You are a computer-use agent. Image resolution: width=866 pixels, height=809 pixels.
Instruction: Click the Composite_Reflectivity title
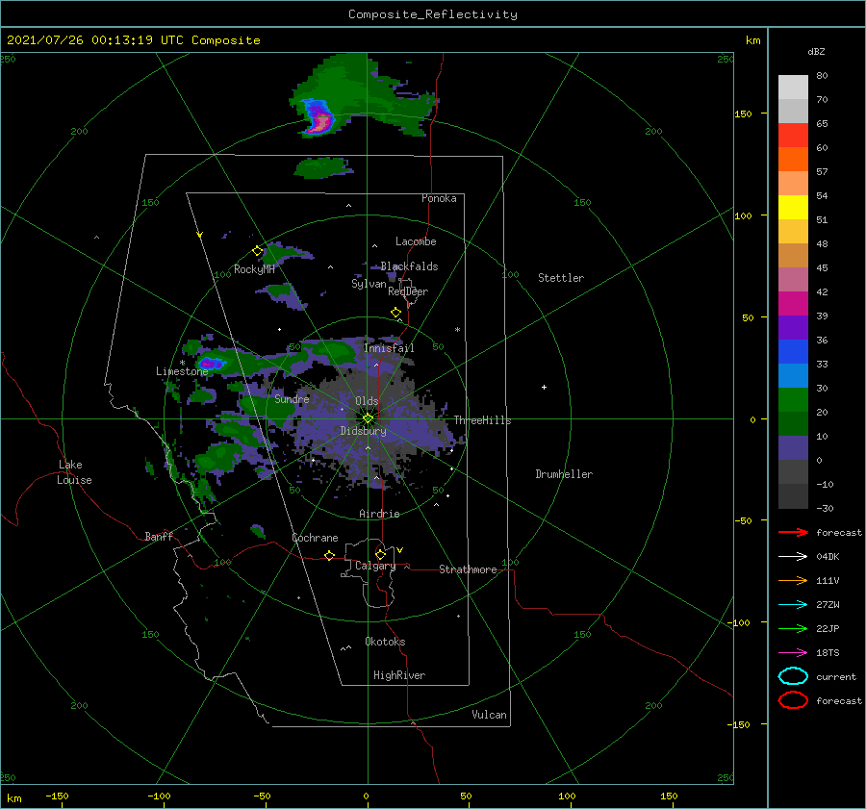[433, 14]
